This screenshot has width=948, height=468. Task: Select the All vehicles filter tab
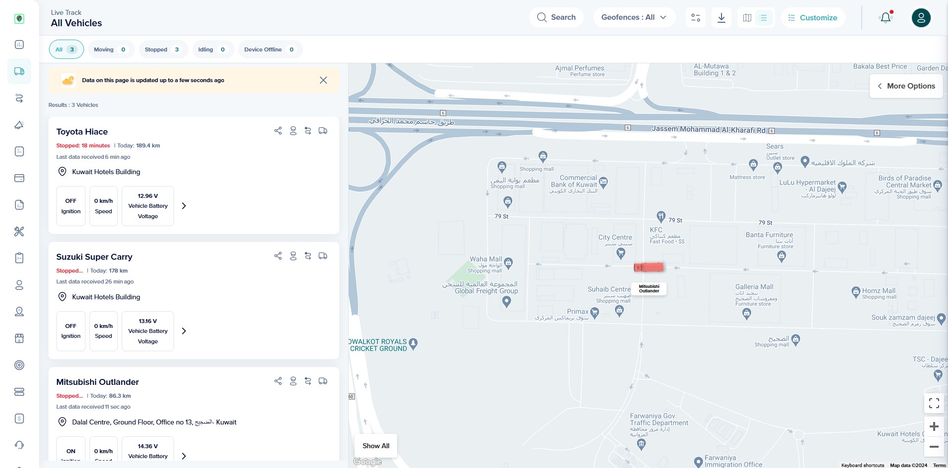pos(66,49)
